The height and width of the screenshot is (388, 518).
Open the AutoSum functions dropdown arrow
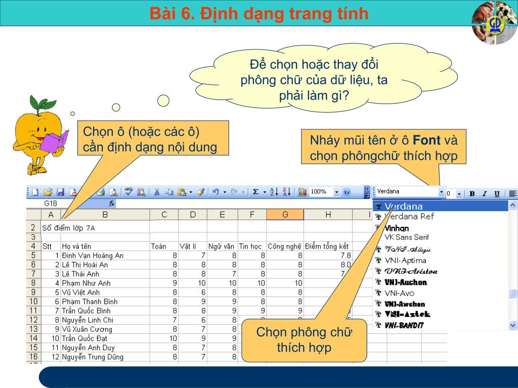(x=264, y=192)
